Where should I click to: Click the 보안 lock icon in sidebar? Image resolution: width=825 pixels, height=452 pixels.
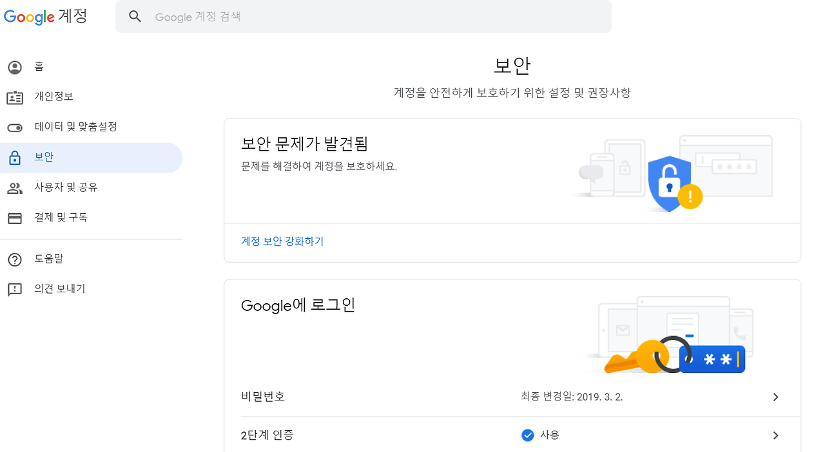click(15, 158)
